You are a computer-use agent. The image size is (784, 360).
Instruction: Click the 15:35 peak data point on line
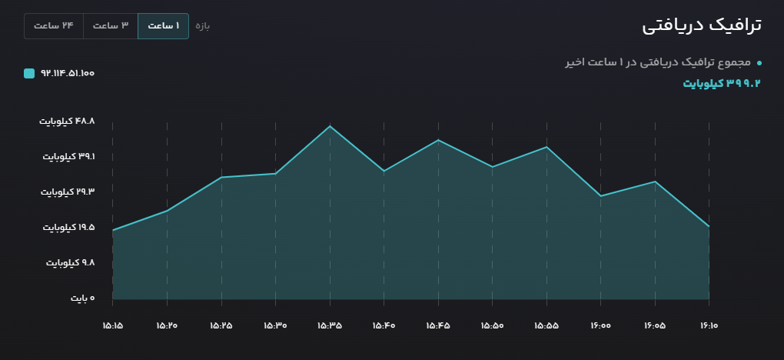(x=330, y=126)
